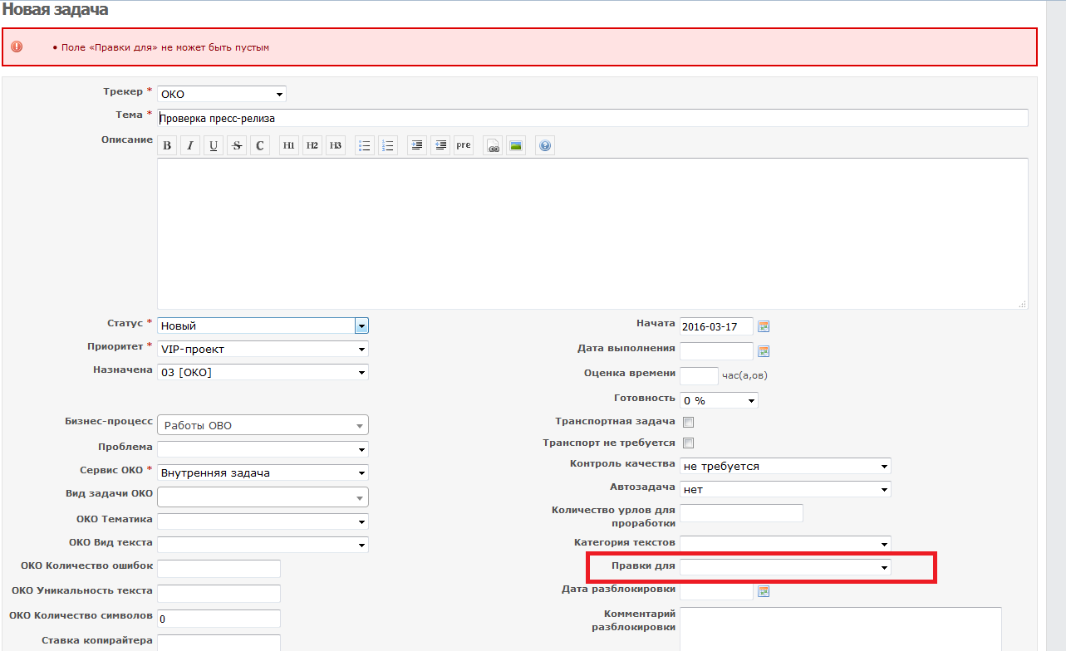Viewport: 1066px width, 651px height.
Task: Click into the Оценка времени field
Action: (699, 376)
